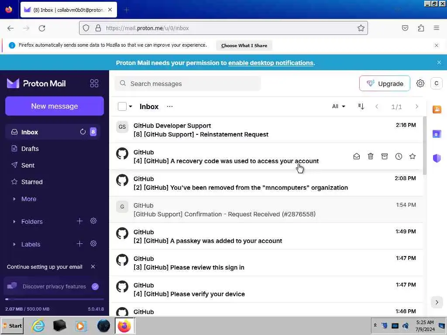Open Calendar from the right side panel

coord(437,134)
